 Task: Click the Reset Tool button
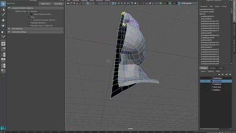point(45,4)
